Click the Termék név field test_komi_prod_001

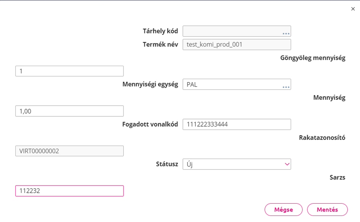pyautogui.click(x=237, y=44)
